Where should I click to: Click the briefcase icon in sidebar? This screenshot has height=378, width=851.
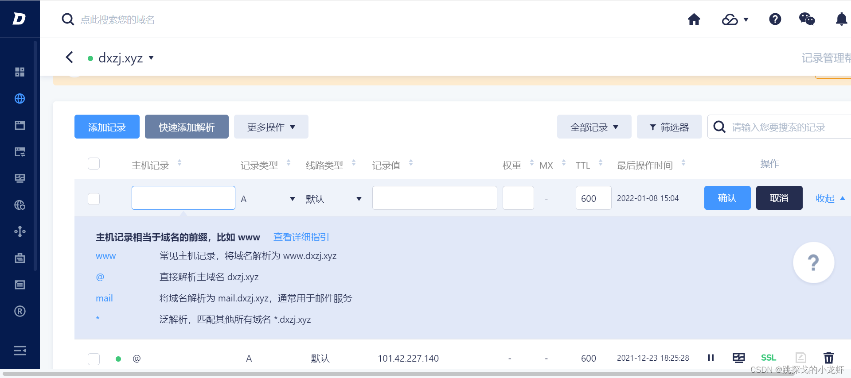(20, 258)
